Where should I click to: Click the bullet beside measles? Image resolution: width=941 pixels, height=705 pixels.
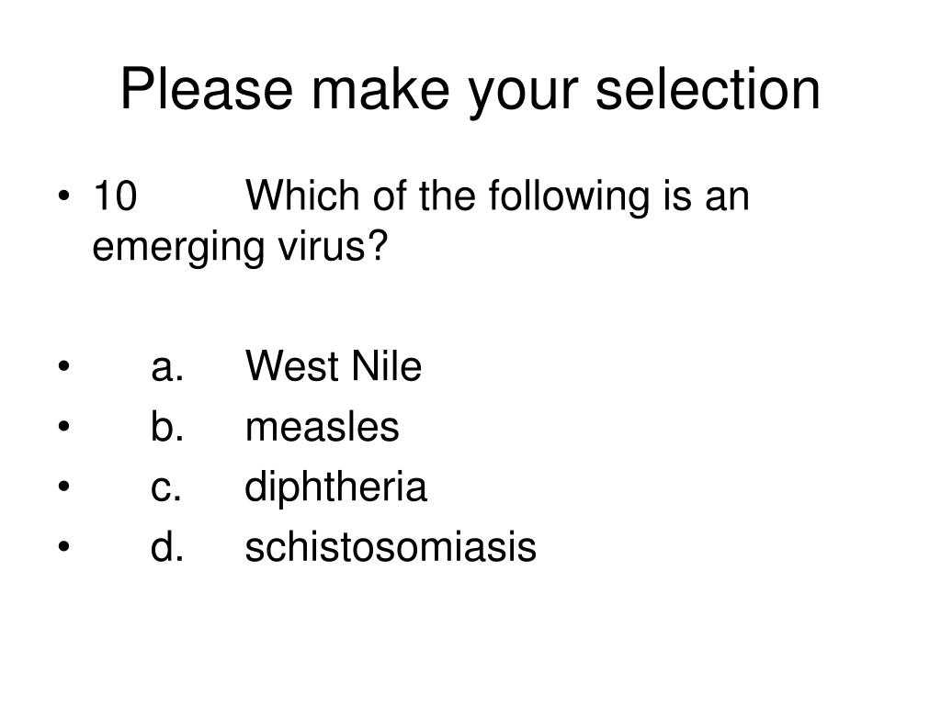pos(64,426)
